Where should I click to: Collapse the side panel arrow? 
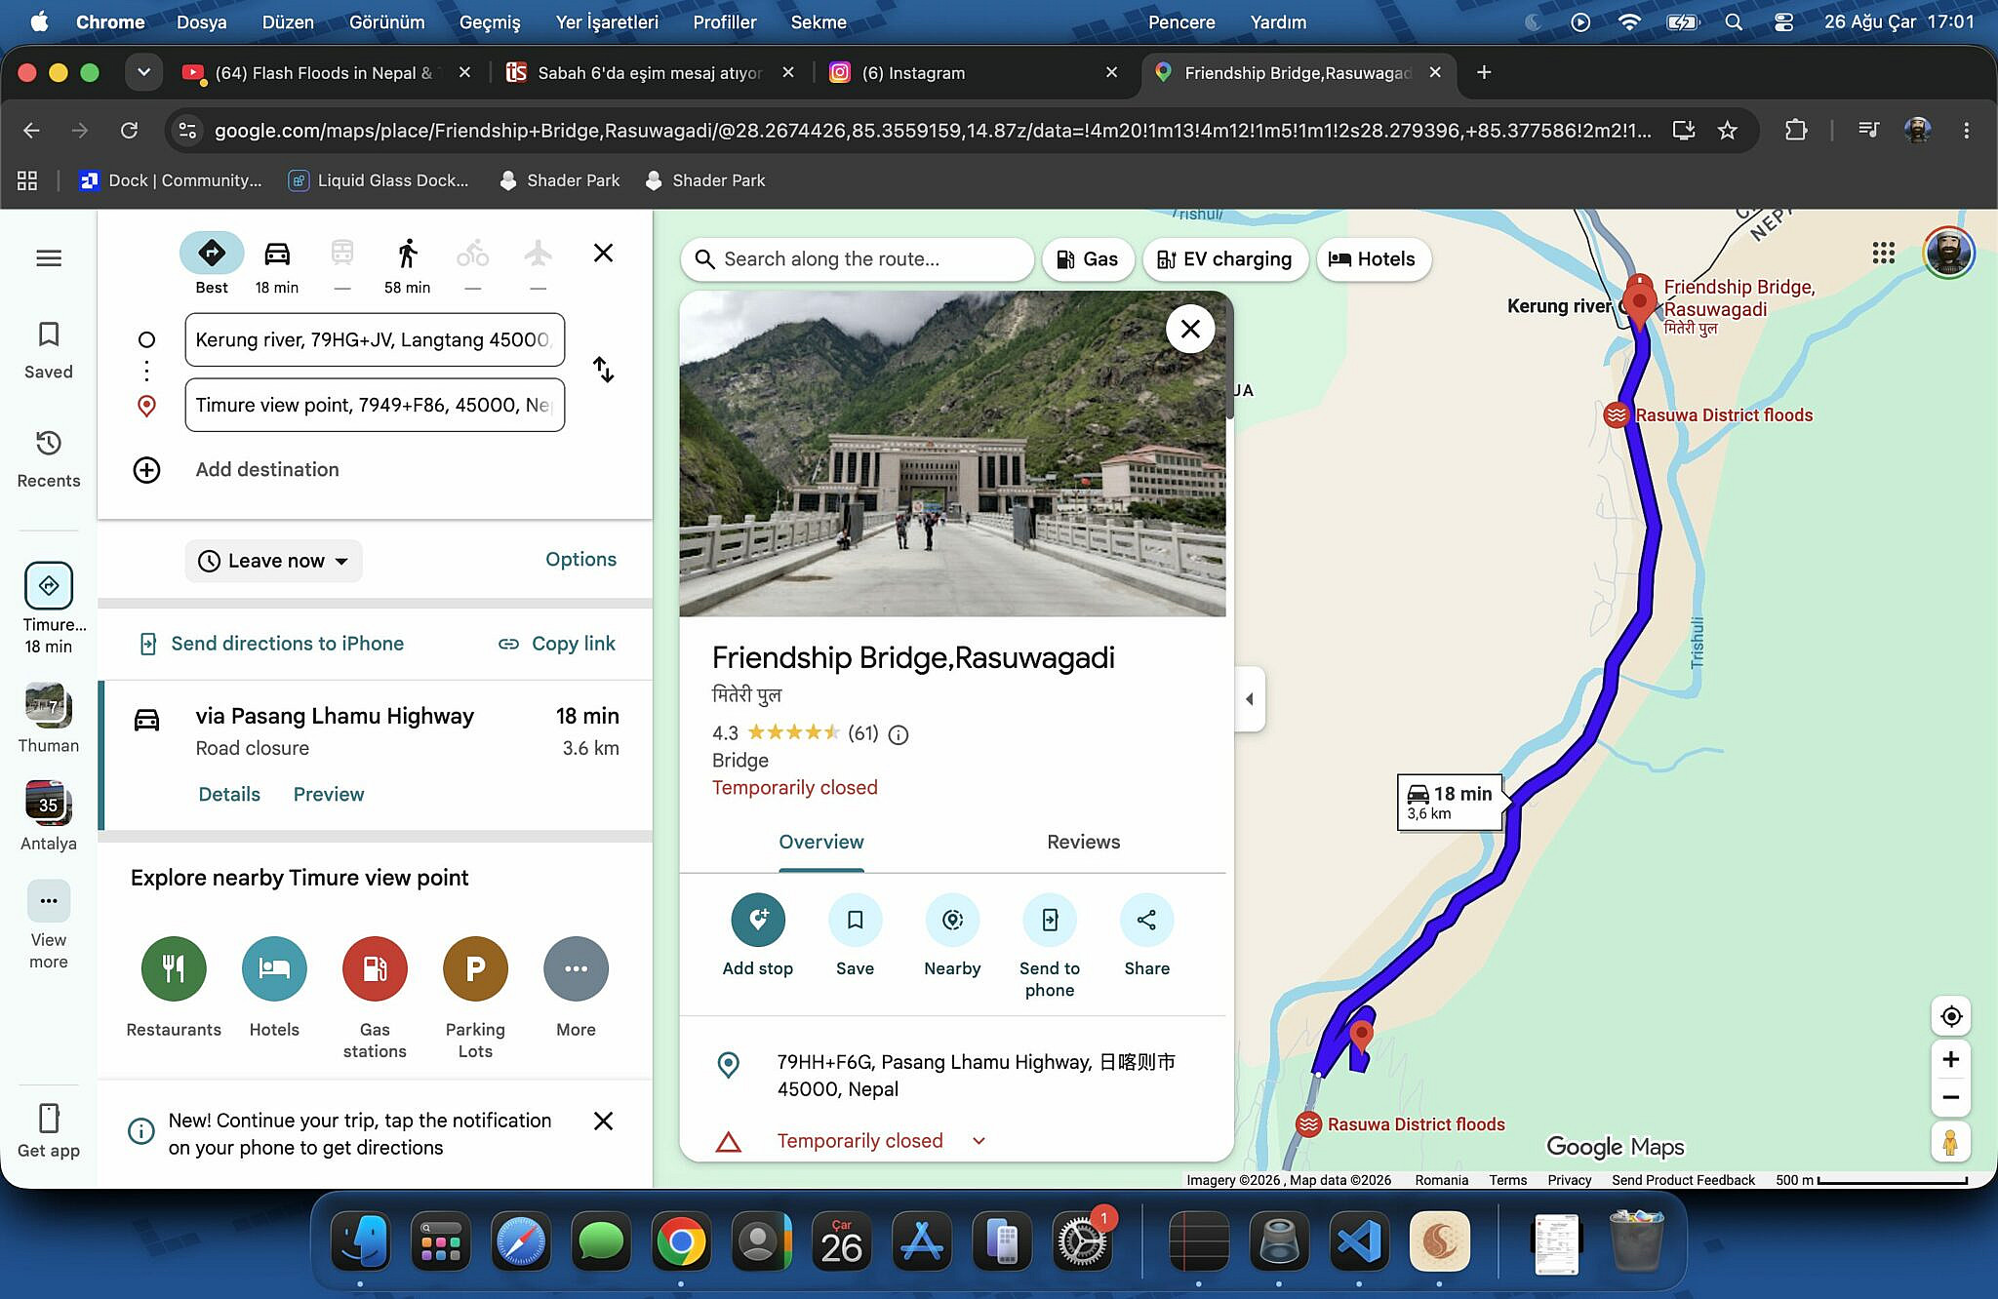pyautogui.click(x=1250, y=699)
